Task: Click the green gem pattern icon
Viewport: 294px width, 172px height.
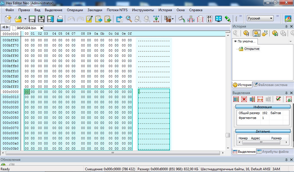Action: 156,19
